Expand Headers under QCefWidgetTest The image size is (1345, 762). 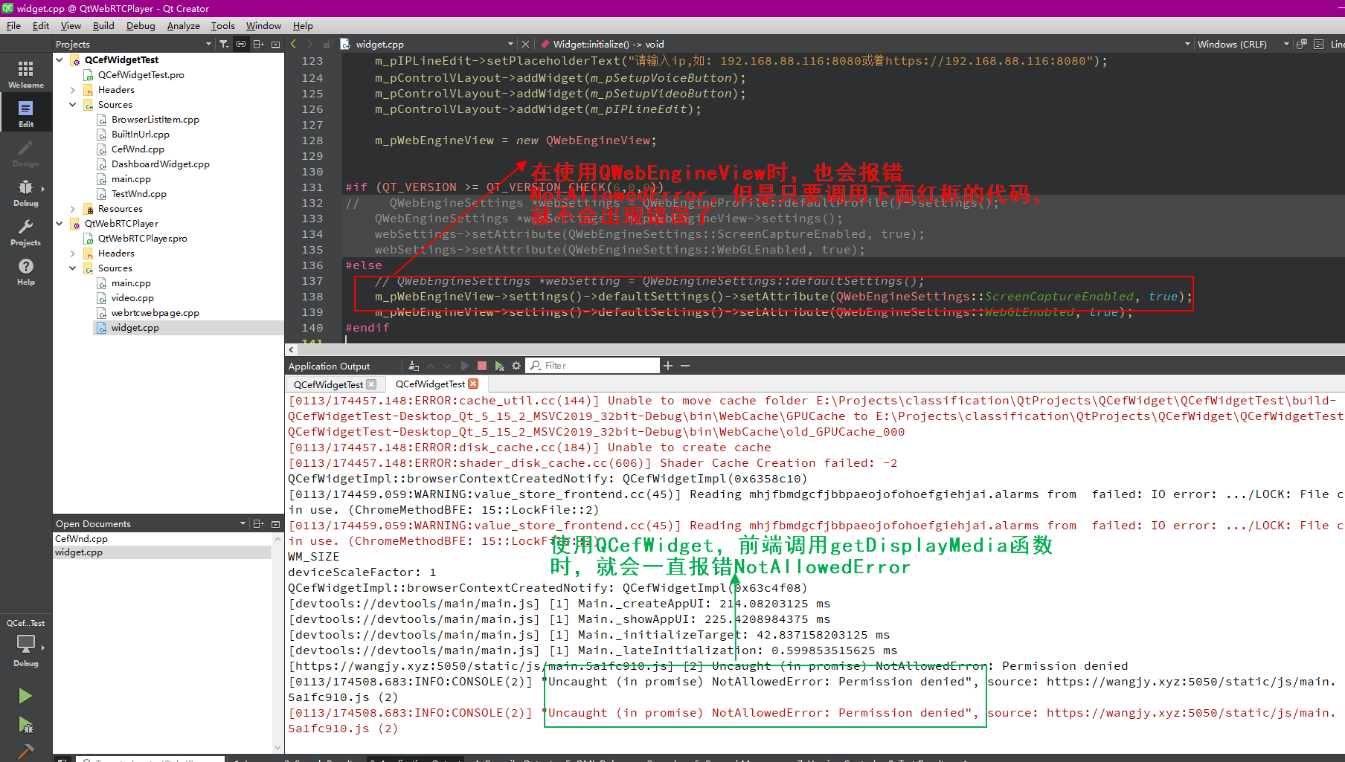coord(72,89)
